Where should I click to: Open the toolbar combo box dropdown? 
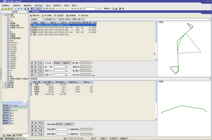[95, 9]
